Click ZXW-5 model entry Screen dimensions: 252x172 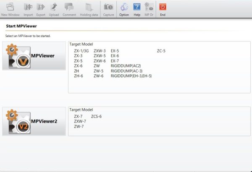pyautogui.click(x=100, y=56)
